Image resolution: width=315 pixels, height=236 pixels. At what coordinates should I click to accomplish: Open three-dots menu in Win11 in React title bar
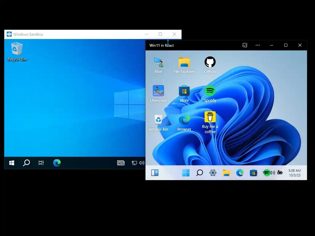(x=258, y=45)
